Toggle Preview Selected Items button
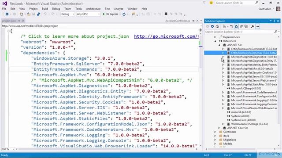The image size is (282, 158). (x=257, y=26)
